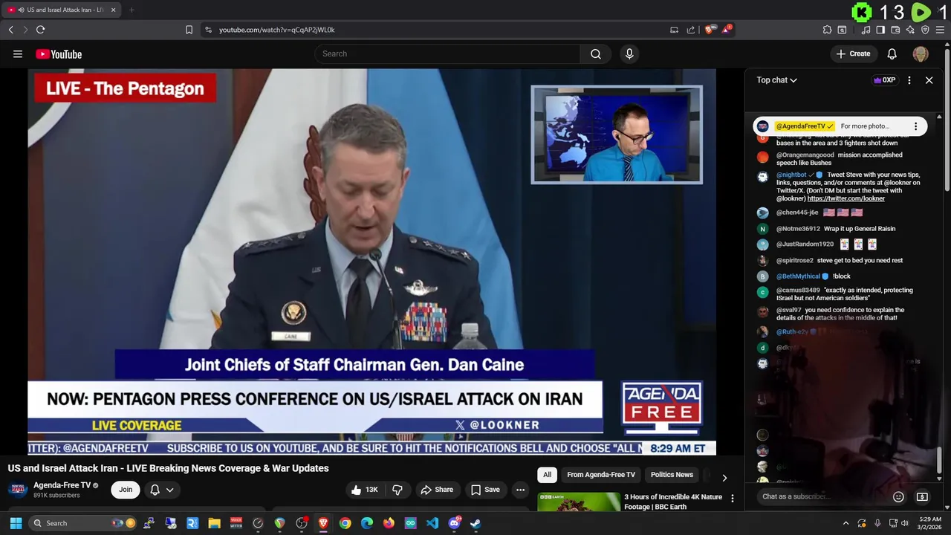Viewport: 951px width, 535px height.
Task: Open a new browser tab
Action: coord(132,10)
